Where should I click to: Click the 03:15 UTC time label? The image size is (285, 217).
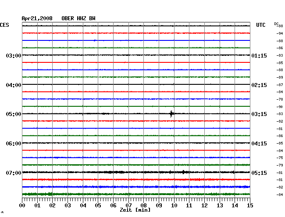coord(259,114)
